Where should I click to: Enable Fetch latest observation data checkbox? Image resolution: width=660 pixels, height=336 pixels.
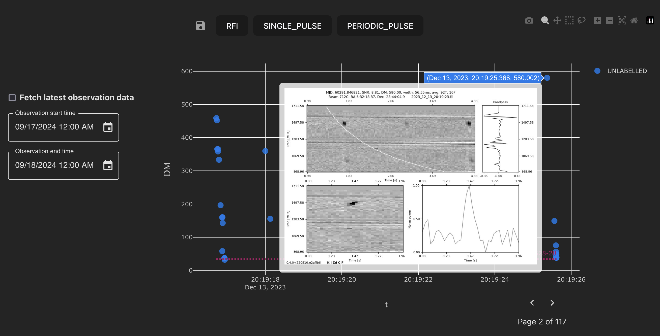tap(12, 97)
